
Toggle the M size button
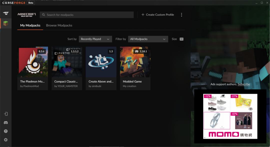coord(181,39)
